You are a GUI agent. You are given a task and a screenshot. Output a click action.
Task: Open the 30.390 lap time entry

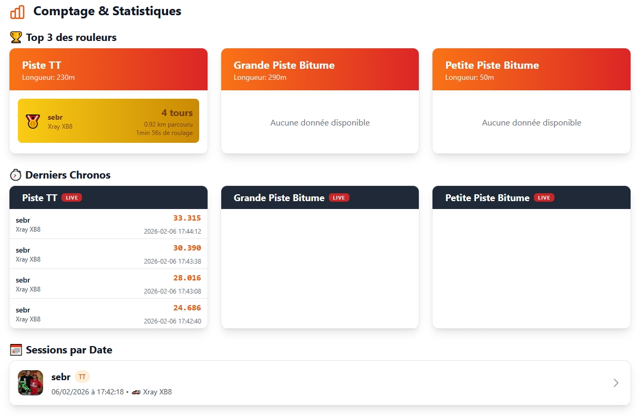tap(108, 254)
